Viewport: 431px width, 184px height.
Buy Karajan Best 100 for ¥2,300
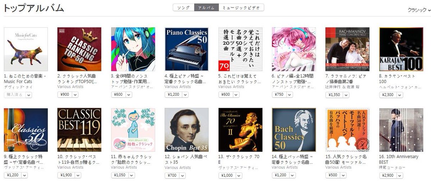[x=388, y=95]
